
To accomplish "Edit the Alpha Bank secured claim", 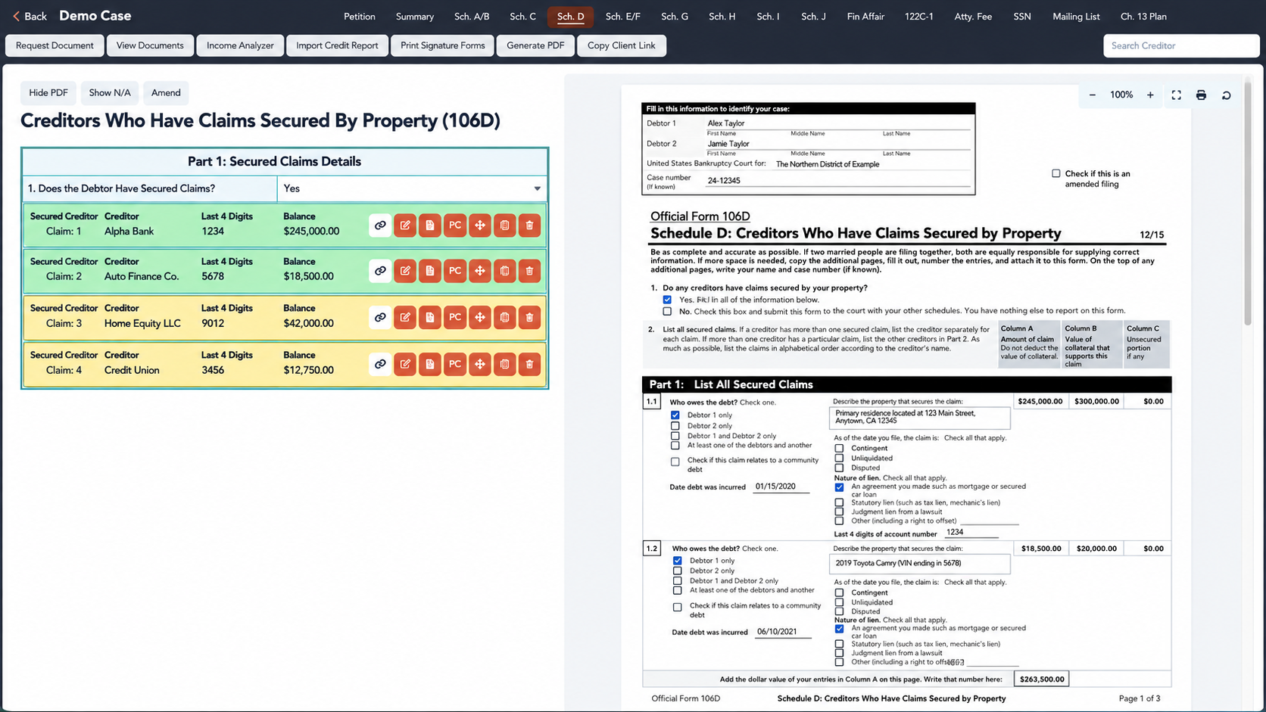I will pyautogui.click(x=405, y=225).
